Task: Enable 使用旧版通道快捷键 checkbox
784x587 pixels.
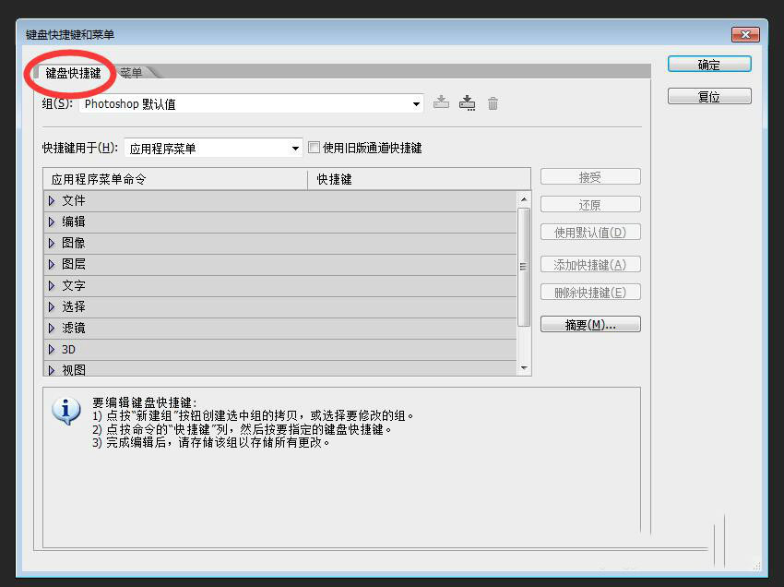Action: click(x=314, y=148)
